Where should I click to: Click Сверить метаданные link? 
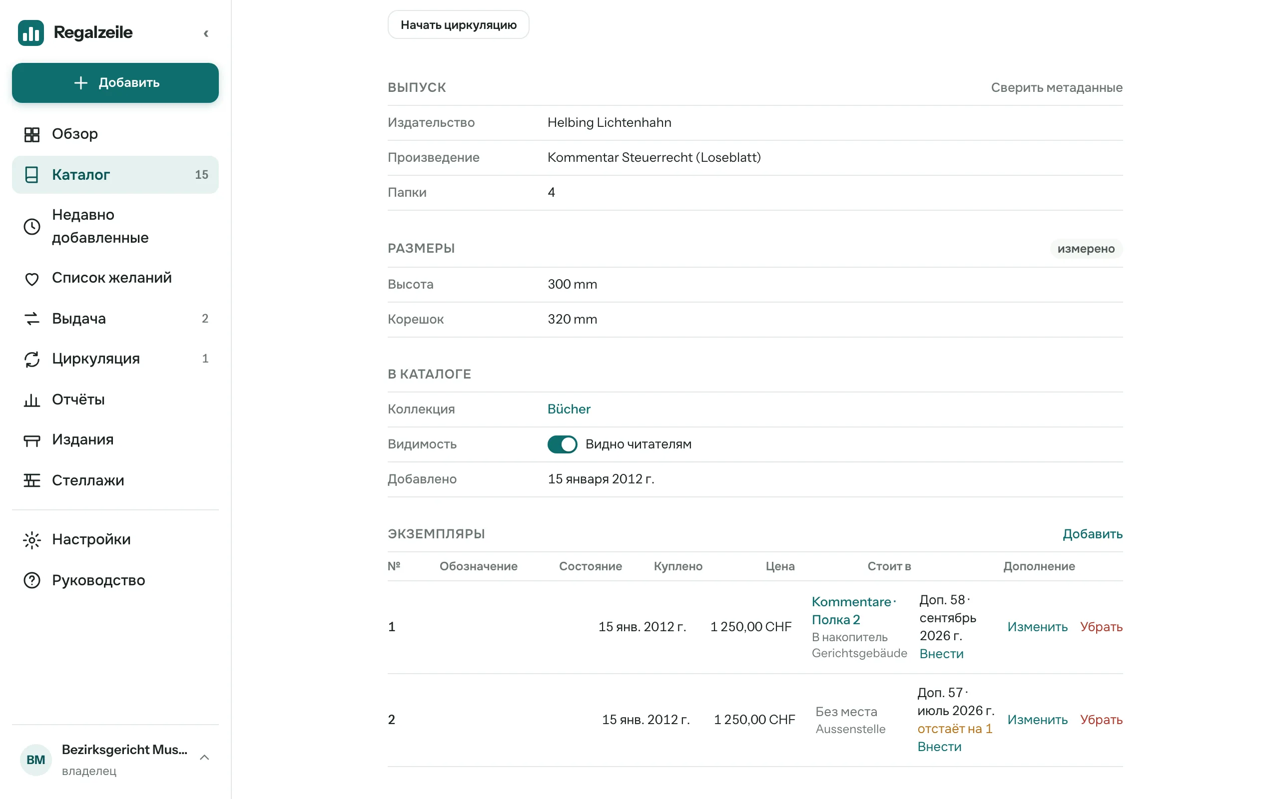click(1057, 87)
